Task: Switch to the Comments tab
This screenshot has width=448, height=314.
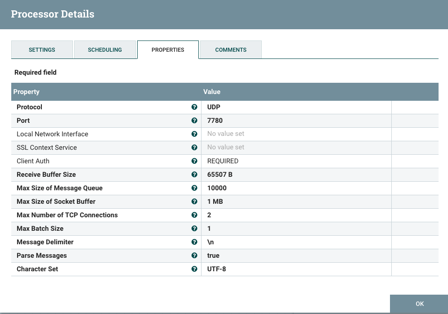Action: tap(230, 49)
